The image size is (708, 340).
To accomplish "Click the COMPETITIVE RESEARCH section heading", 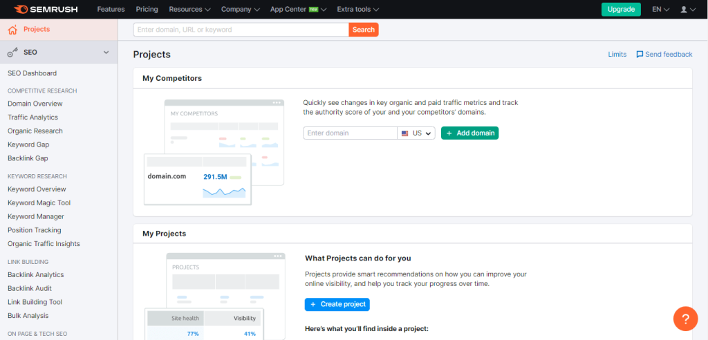I will coord(42,91).
